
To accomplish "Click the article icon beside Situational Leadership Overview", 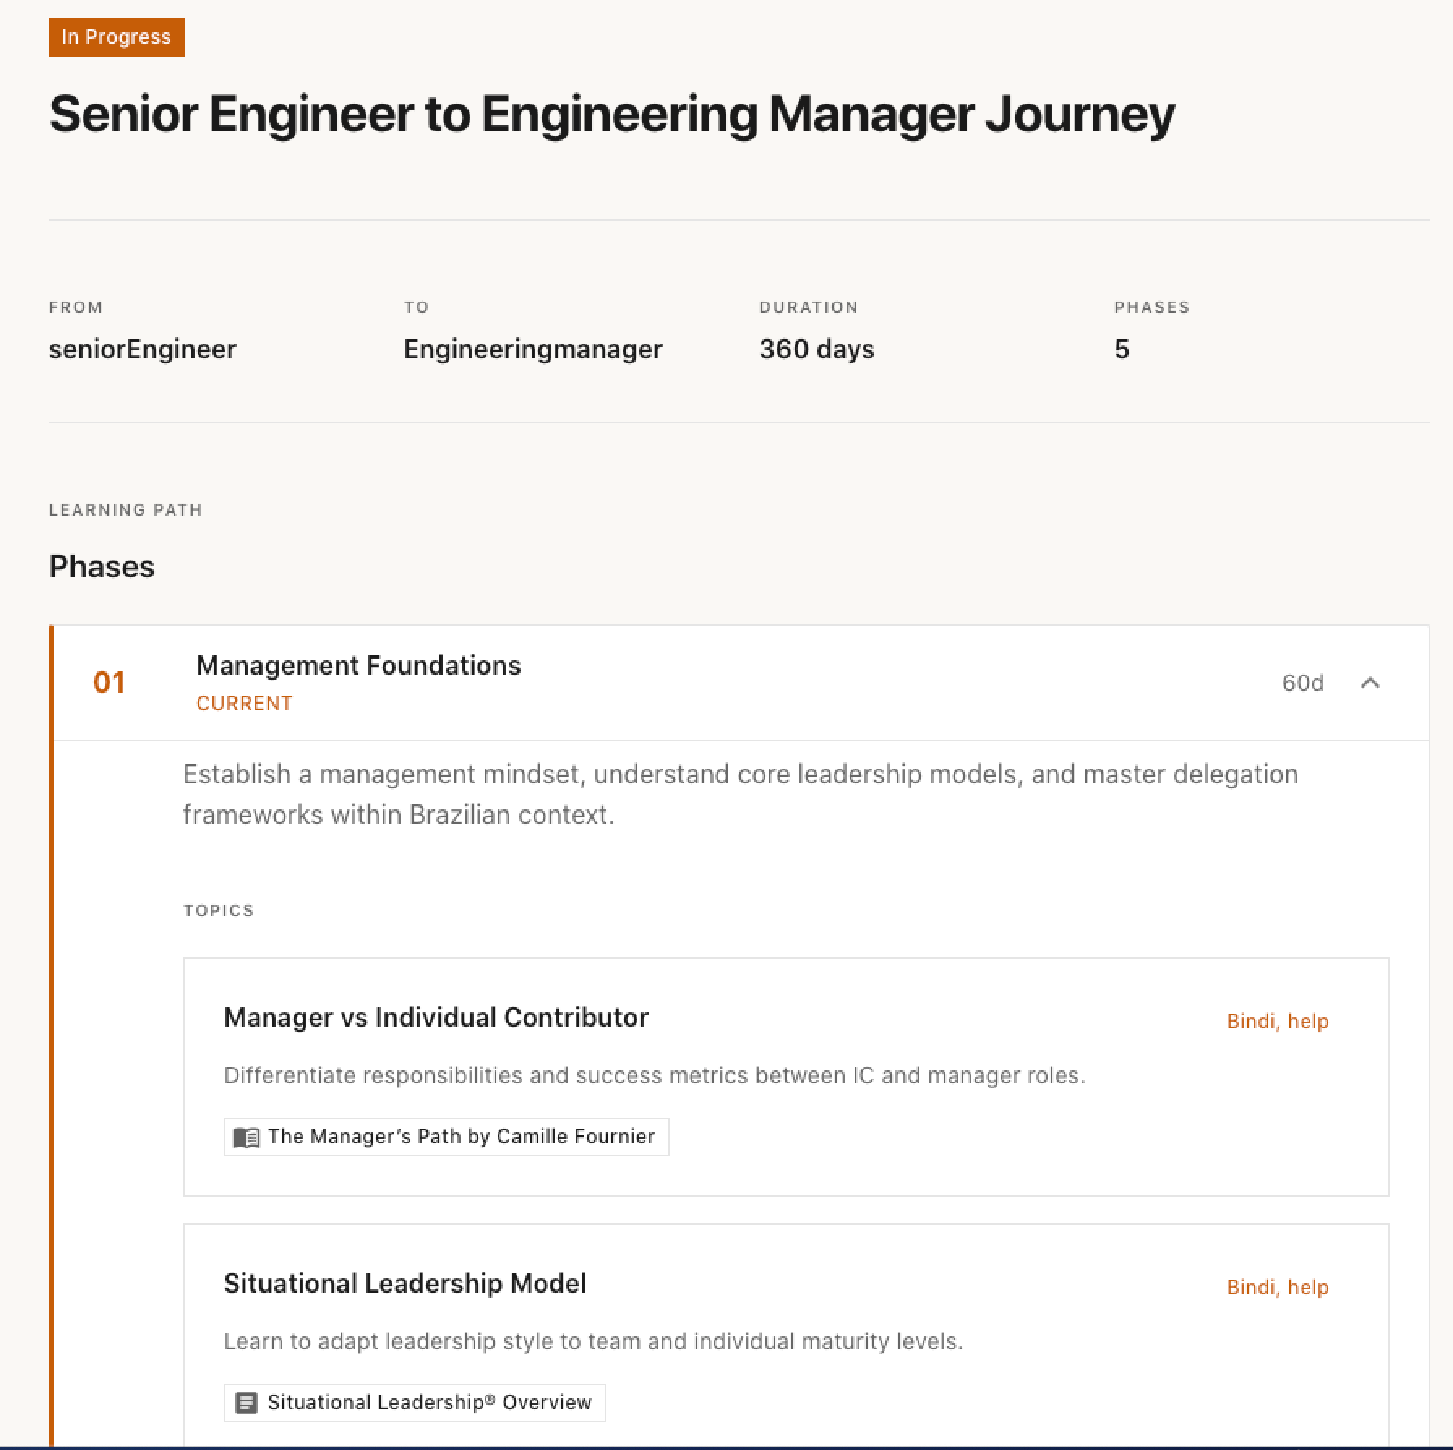I will coord(245,1402).
